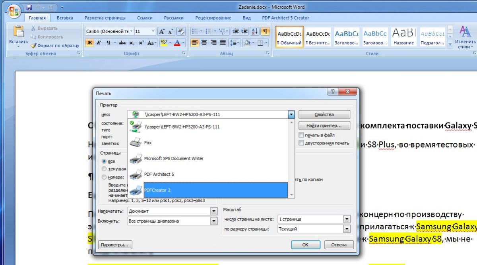Switch to Ссылки tab
This screenshot has width=477, height=265.
(x=145, y=18)
